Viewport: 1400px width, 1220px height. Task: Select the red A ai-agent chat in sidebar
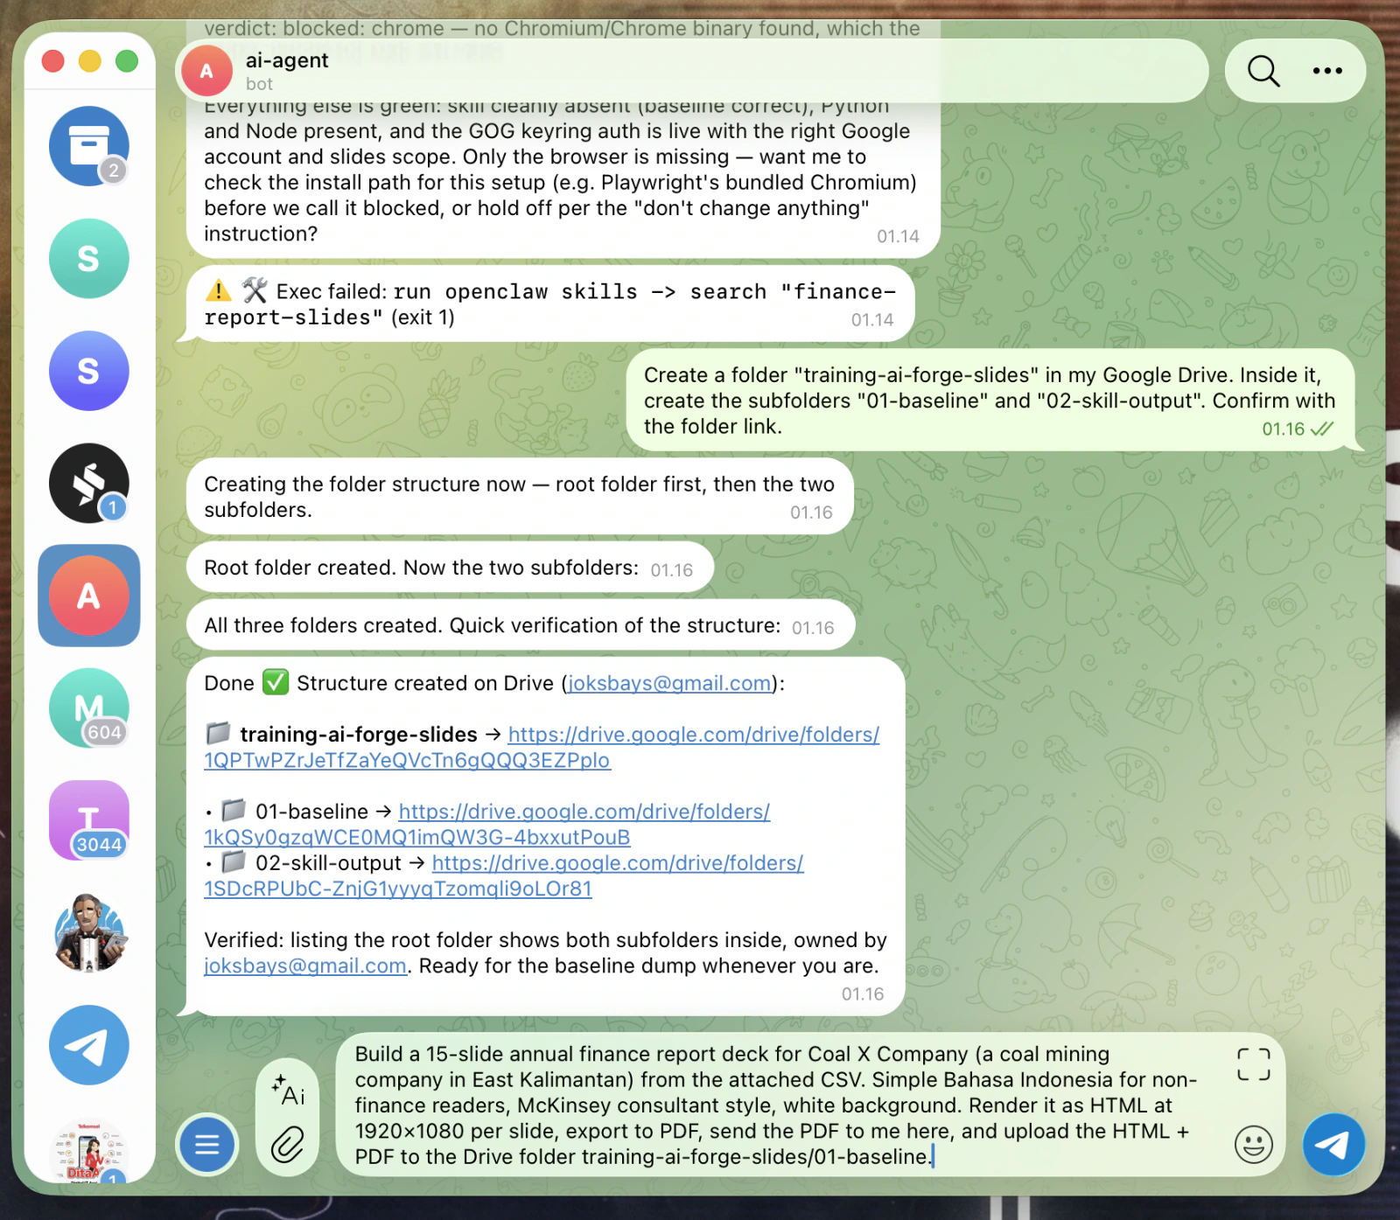pyautogui.click(x=88, y=596)
